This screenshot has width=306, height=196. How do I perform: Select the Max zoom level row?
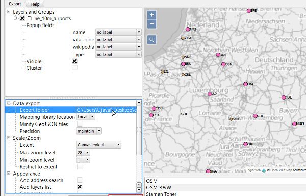pos(37,152)
